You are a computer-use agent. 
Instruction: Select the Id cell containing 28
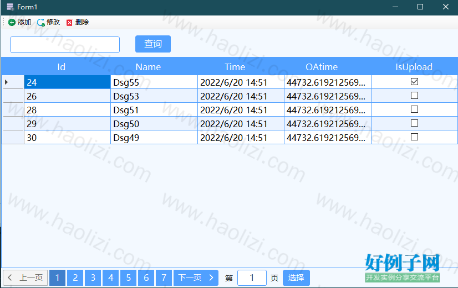[x=67, y=110]
